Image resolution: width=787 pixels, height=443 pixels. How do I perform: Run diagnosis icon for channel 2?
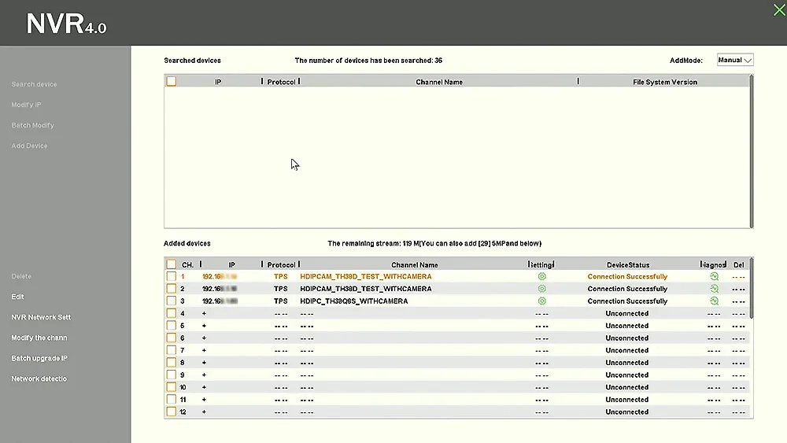(715, 289)
